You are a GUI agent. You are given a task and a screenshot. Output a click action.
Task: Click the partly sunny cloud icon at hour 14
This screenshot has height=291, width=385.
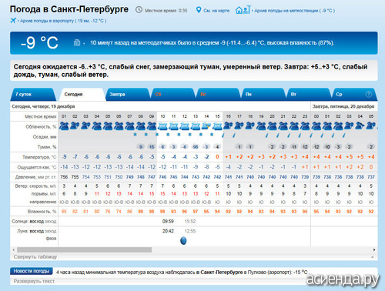click(206, 125)
